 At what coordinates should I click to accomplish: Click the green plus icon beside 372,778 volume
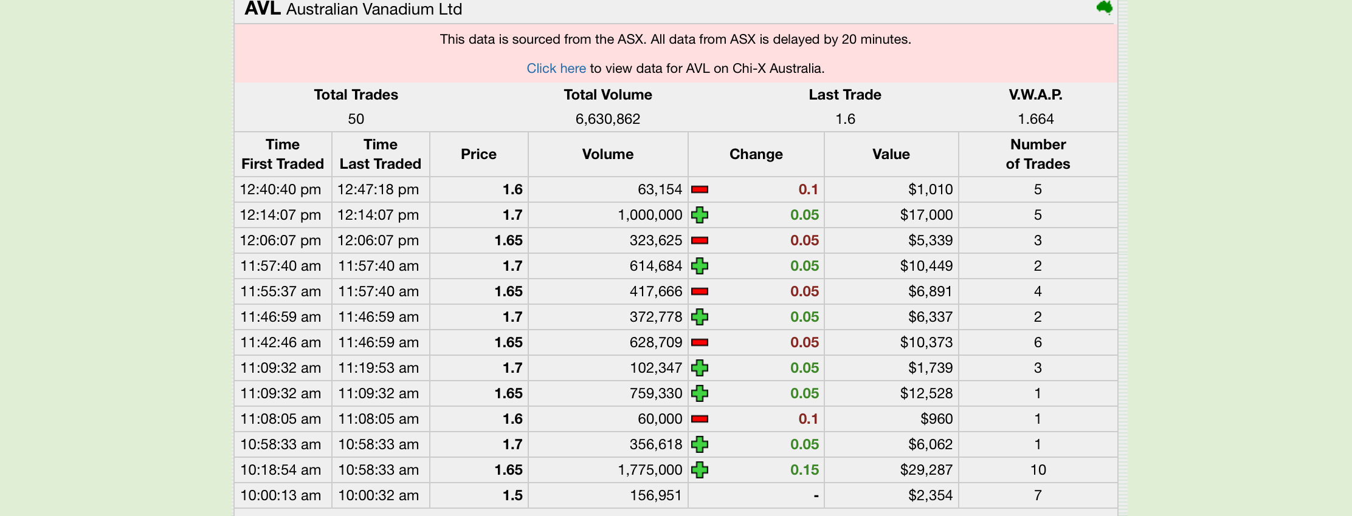click(x=700, y=317)
